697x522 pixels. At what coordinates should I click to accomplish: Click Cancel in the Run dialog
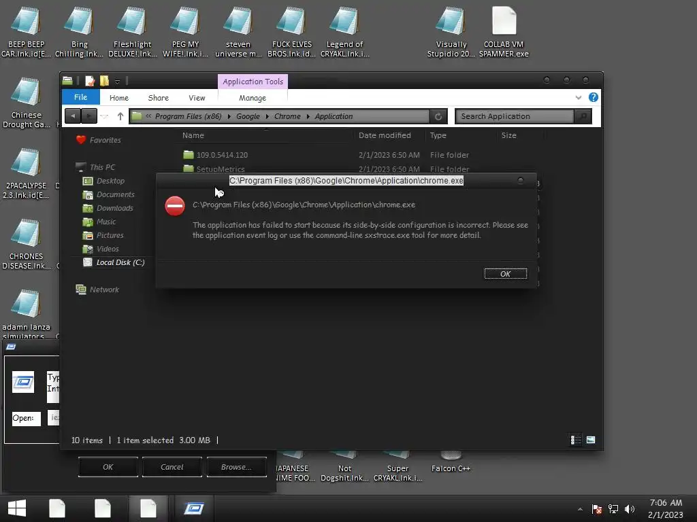pyautogui.click(x=172, y=467)
